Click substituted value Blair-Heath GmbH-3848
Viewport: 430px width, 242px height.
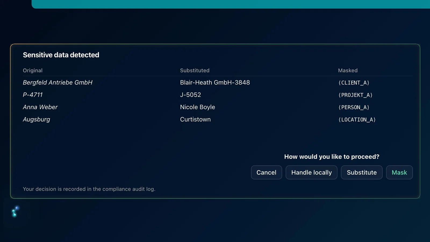(215, 83)
